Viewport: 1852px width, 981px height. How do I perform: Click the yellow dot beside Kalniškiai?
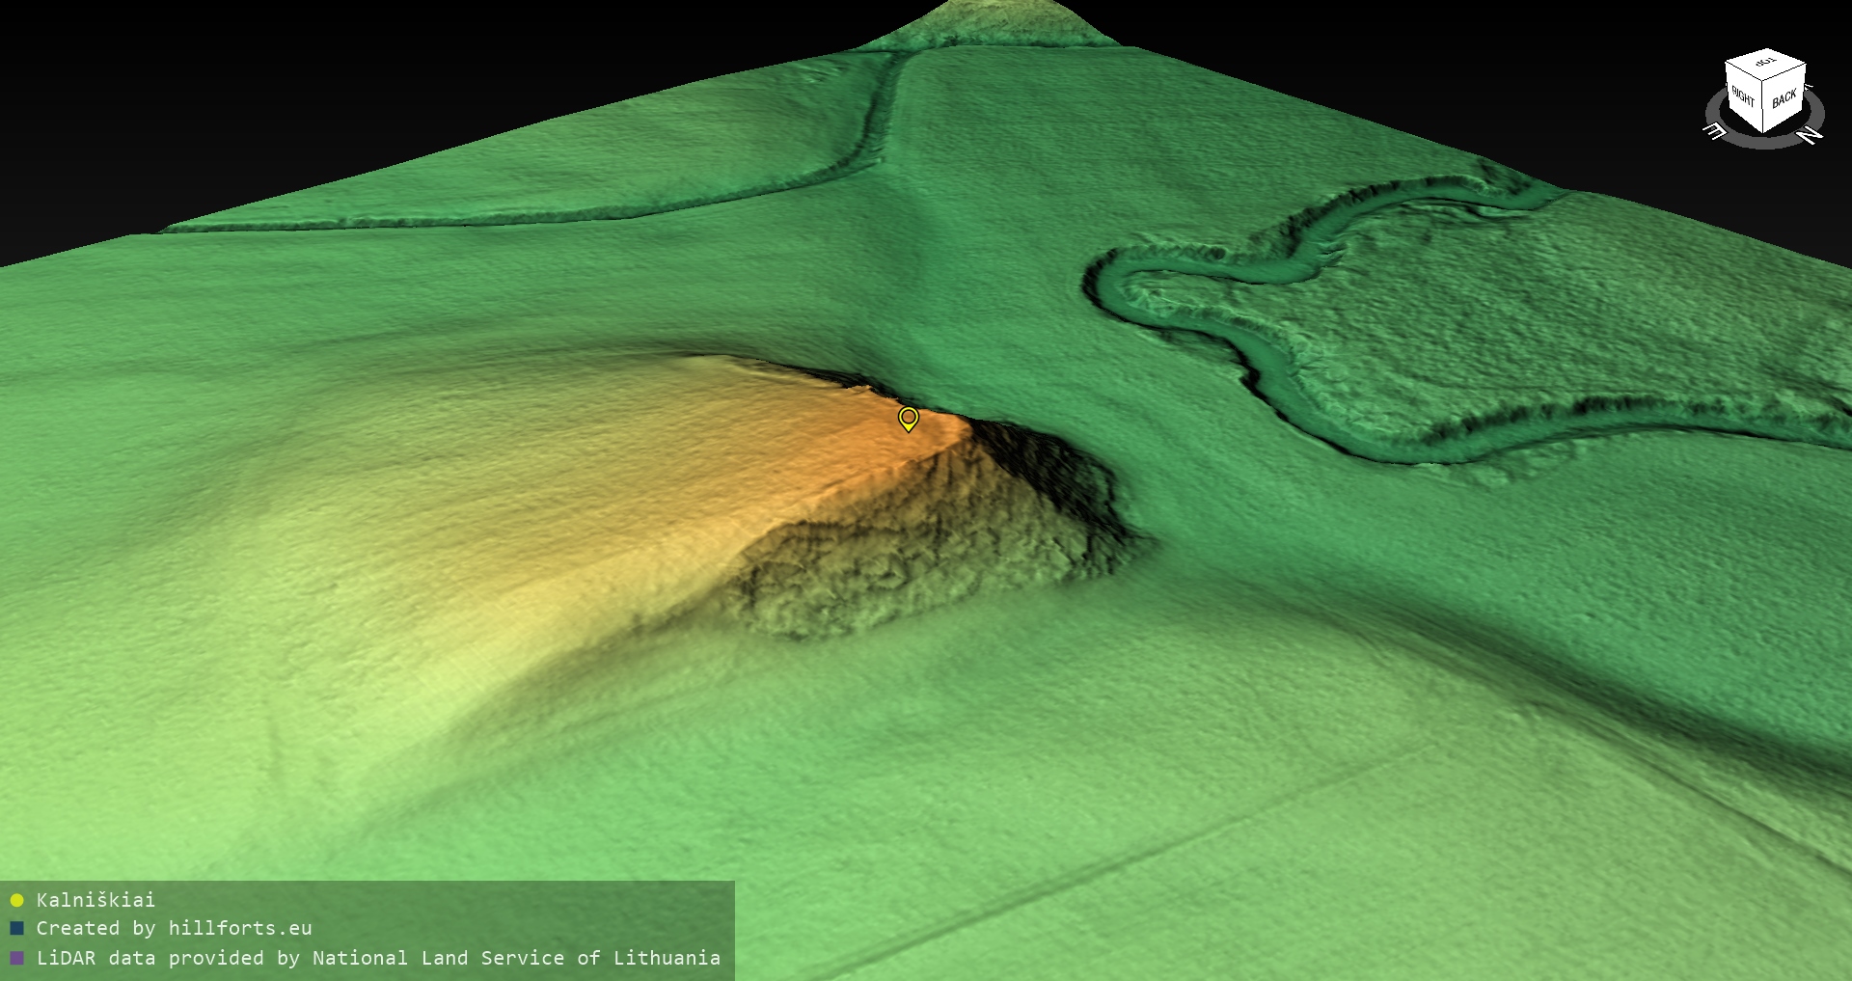16,900
